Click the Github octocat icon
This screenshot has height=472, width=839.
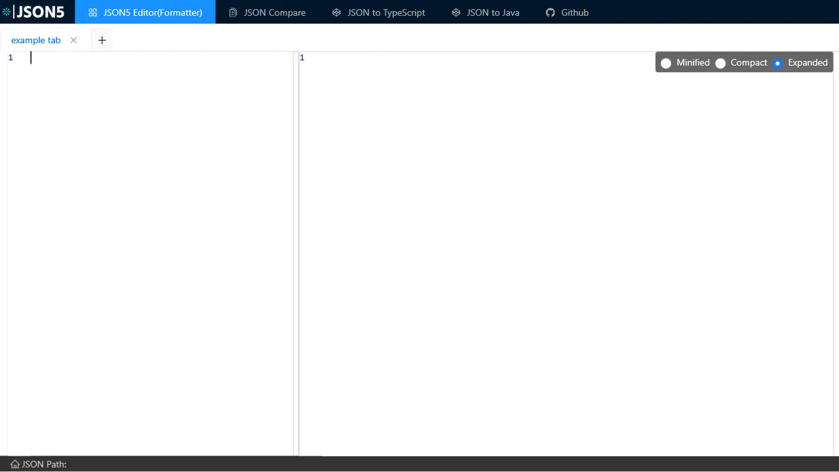pyautogui.click(x=551, y=12)
